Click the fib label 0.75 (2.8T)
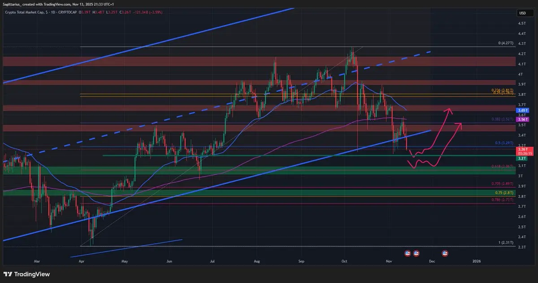This screenshot has height=283, width=538. point(503,193)
